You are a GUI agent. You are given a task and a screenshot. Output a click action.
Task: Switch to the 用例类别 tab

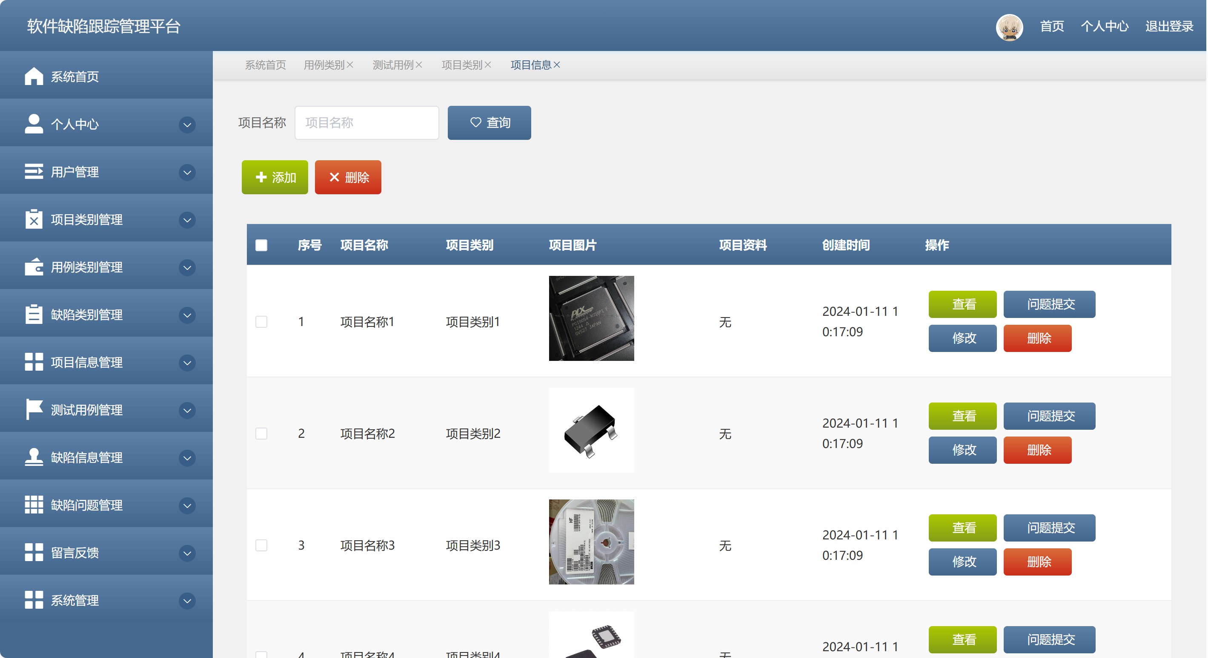pos(323,65)
